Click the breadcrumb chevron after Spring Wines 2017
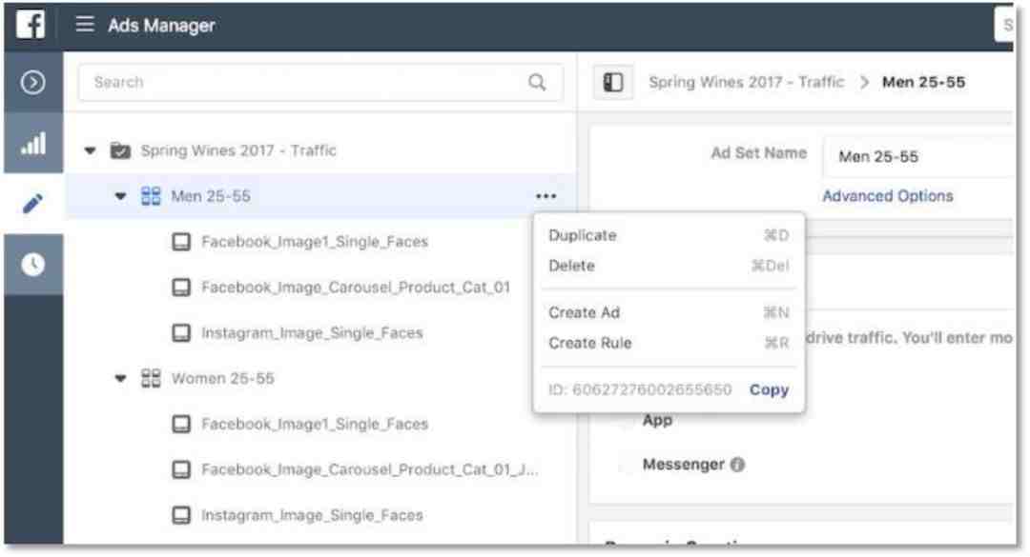The height and width of the screenshot is (557, 1030). click(x=864, y=82)
